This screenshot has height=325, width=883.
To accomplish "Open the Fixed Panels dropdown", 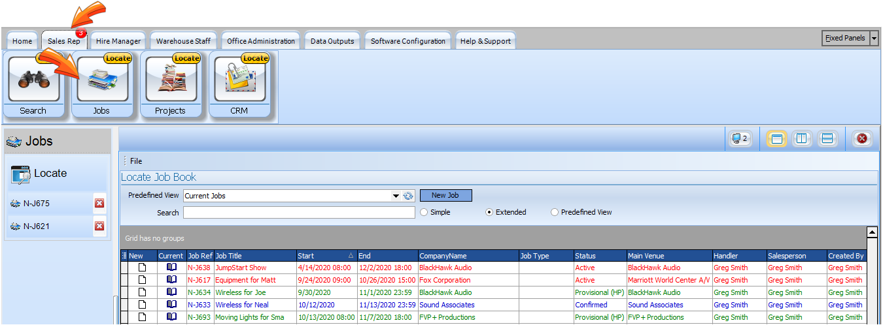I will pyautogui.click(x=874, y=39).
